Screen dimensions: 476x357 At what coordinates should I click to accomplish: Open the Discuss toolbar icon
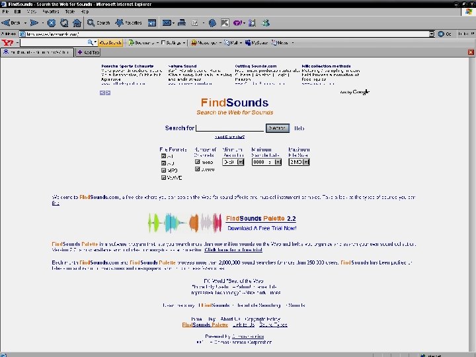(212, 22)
